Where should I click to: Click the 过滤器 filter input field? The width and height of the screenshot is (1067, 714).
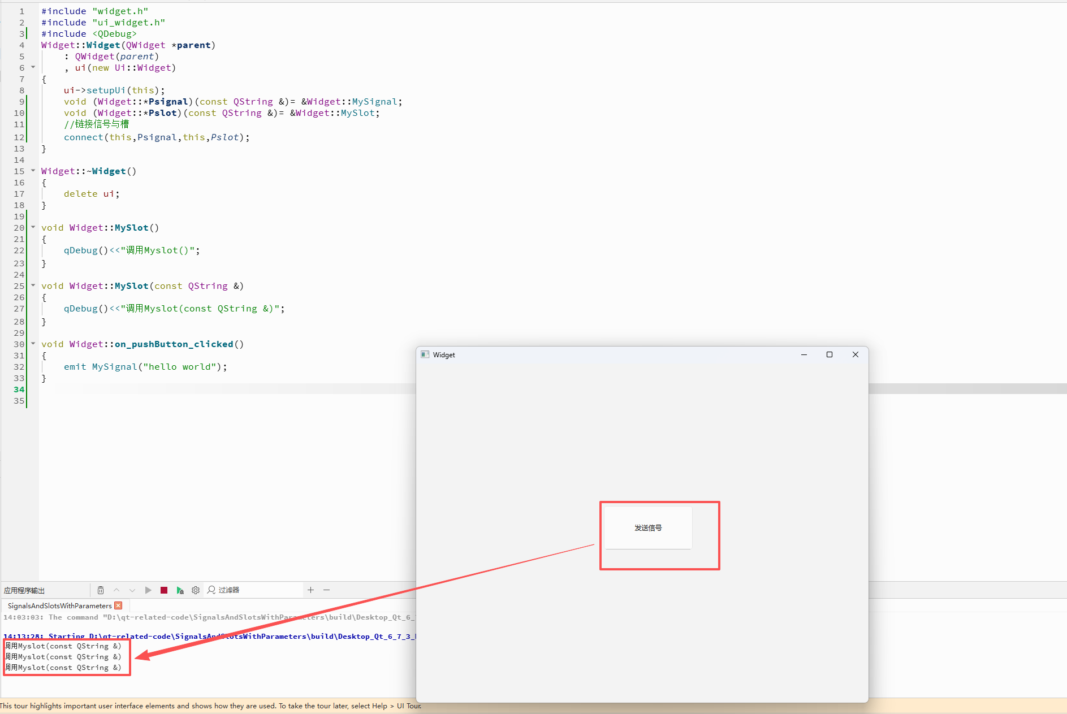pos(254,590)
